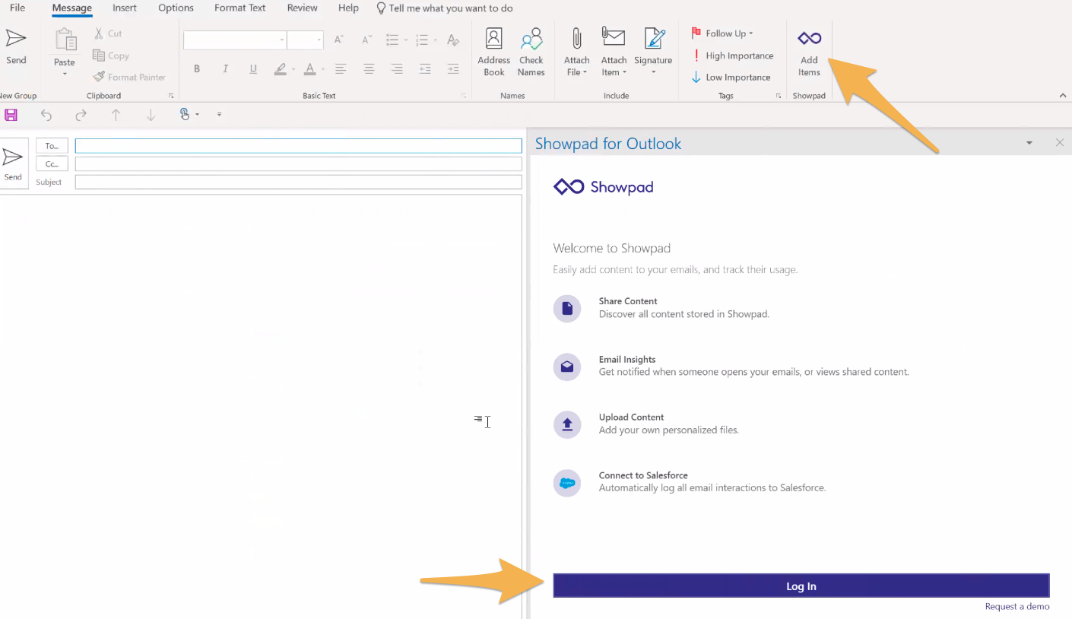This screenshot has height=619, width=1072.
Task: Open the Format Text tab
Action: pos(240,8)
